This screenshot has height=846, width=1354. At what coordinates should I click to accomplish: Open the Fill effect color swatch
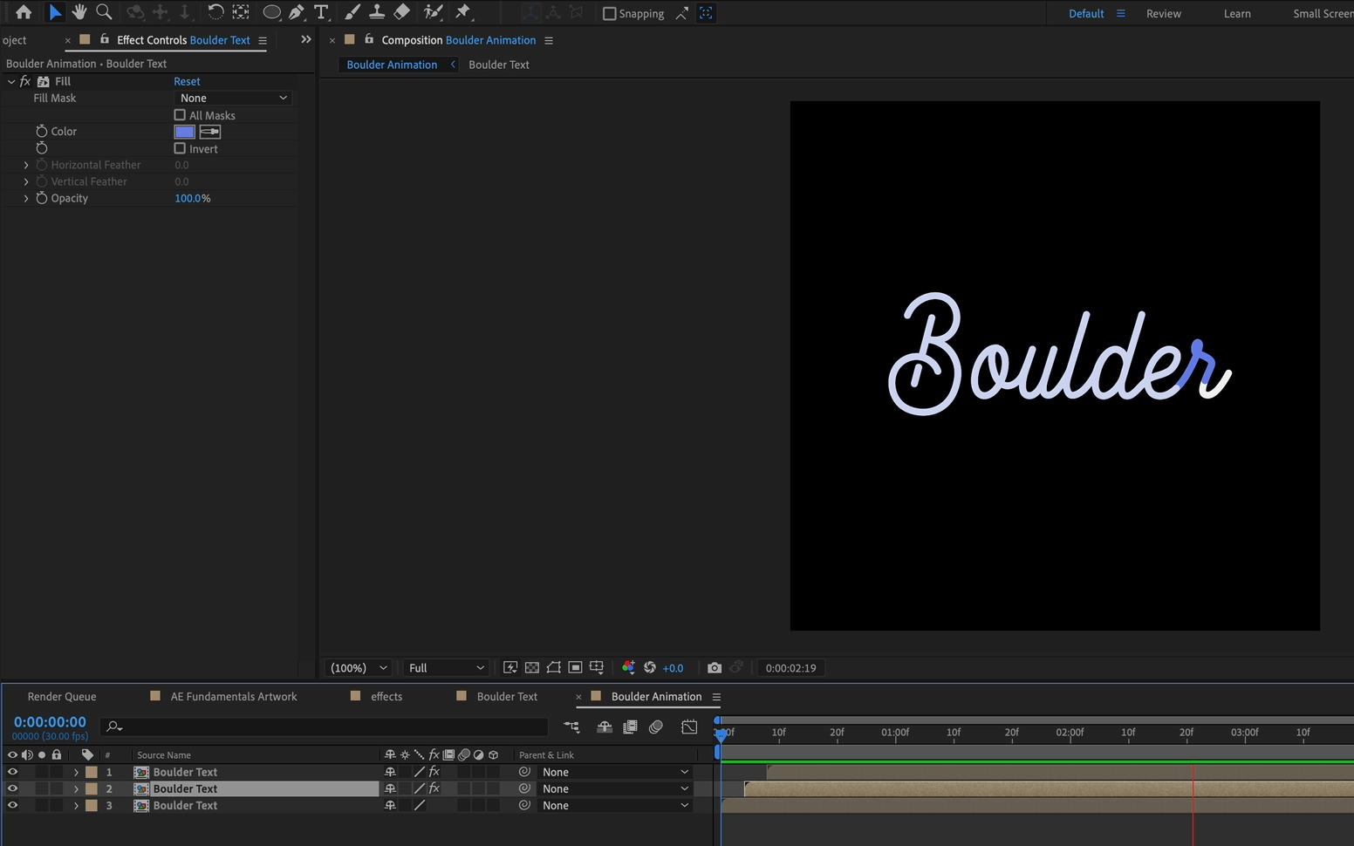(x=184, y=131)
